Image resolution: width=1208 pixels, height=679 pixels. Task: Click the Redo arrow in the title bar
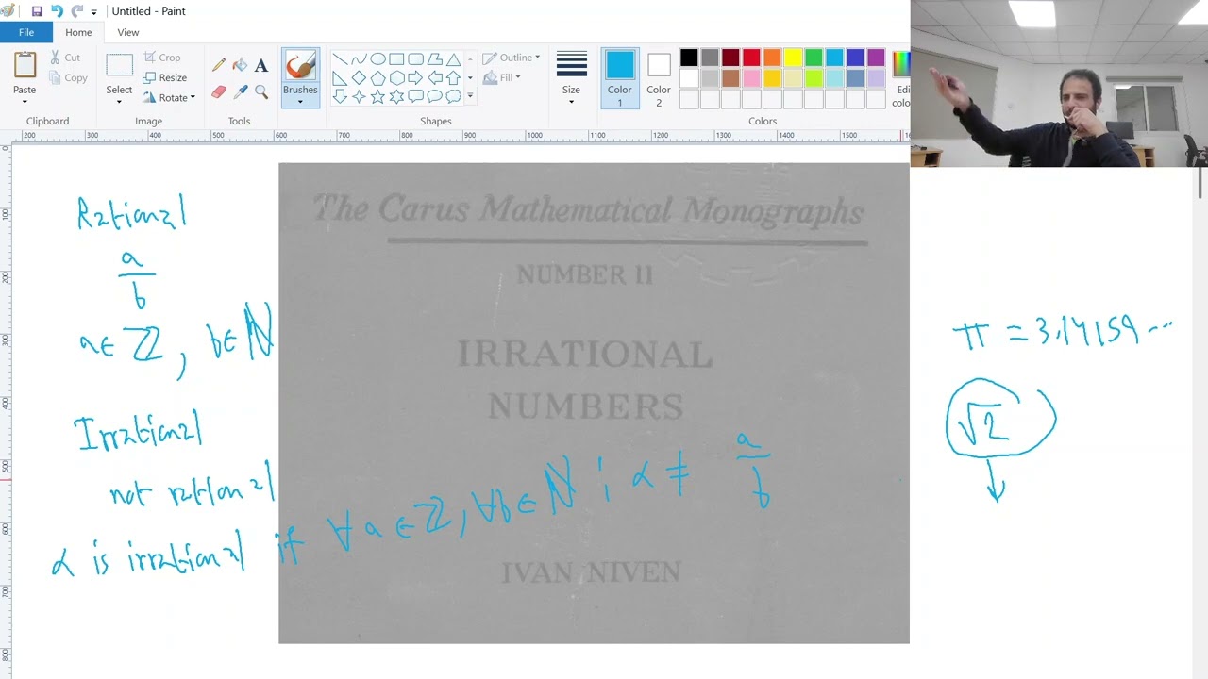[76, 11]
